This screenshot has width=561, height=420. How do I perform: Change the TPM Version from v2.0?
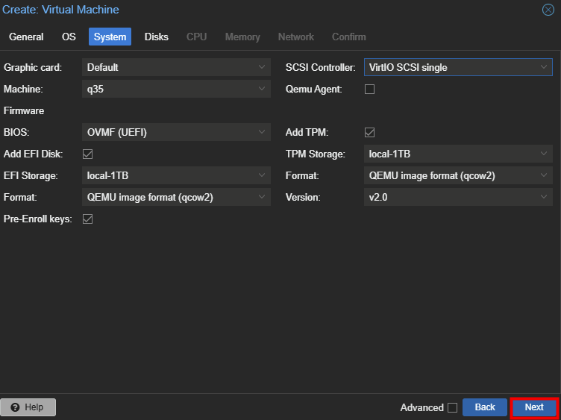coord(458,197)
